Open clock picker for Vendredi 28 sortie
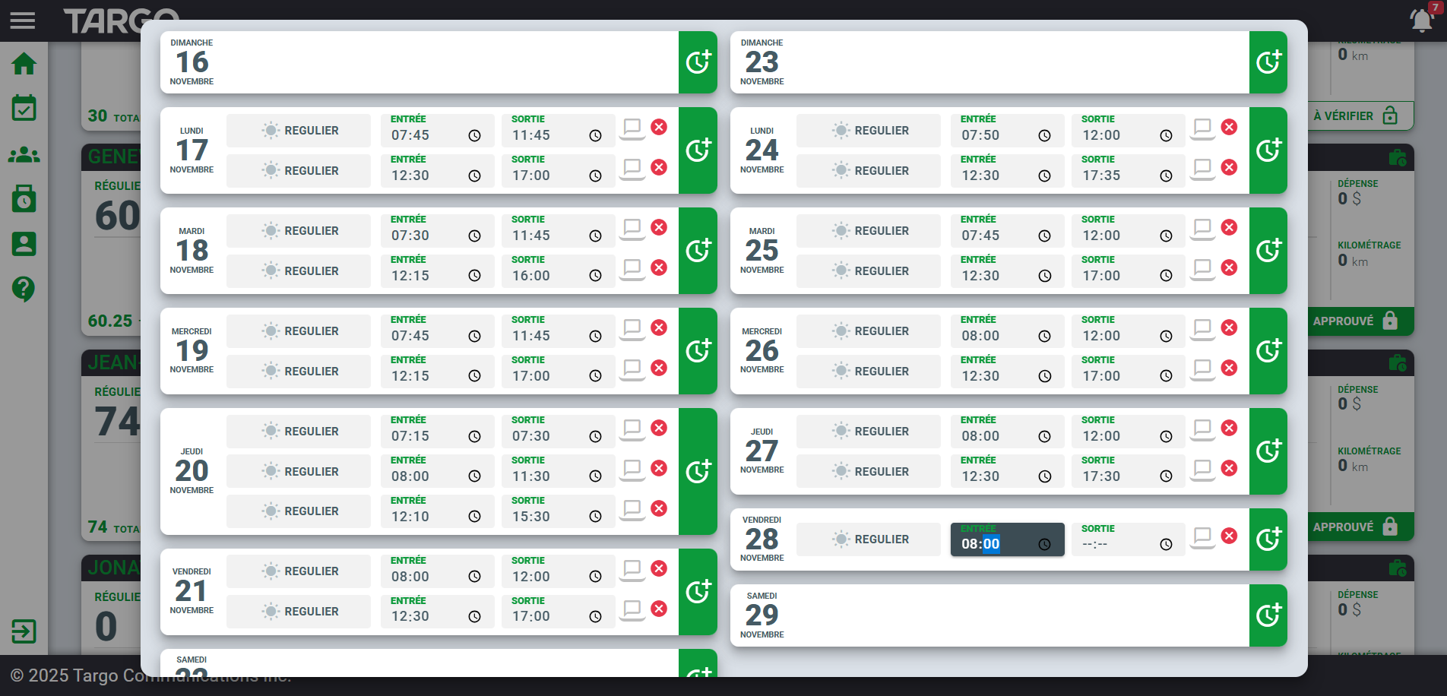 click(1166, 545)
